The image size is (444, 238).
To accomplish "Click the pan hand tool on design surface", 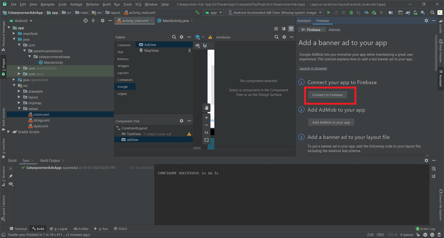I will (206, 108).
